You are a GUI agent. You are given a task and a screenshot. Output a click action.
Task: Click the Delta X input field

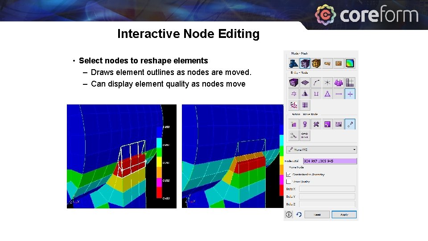327,189
